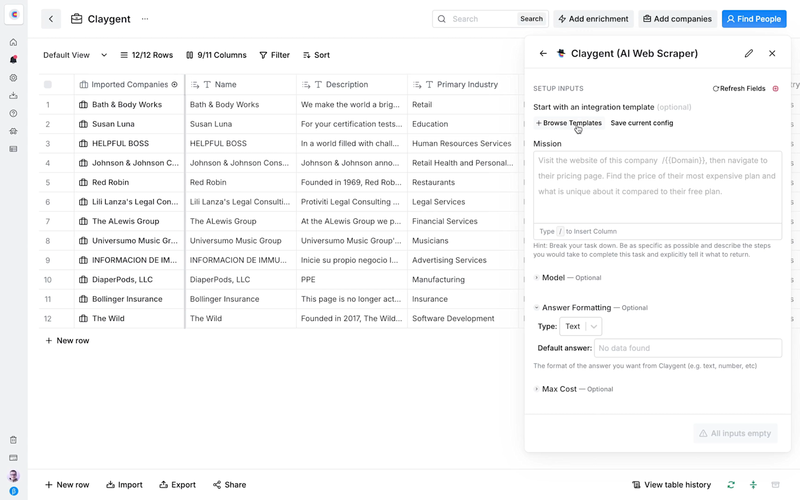The image size is (800, 500).
Task: Click Refresh Fields
Action: [739, 89]
